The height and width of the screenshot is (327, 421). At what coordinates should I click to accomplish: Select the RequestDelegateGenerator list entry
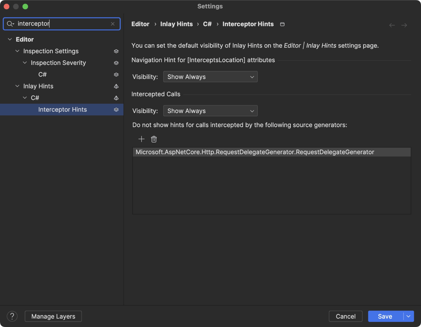point(255,152)
